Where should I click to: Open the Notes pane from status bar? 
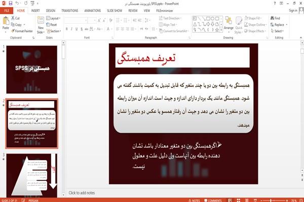(194, 200)
